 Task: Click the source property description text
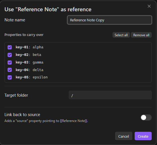(x=46, y=121)
